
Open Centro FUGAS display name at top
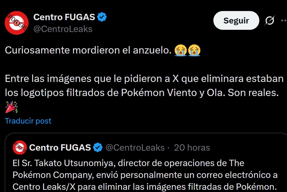tap(64, 17)
